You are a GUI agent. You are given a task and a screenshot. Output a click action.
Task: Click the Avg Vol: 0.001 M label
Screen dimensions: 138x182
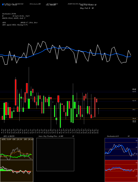pos(88,5)
